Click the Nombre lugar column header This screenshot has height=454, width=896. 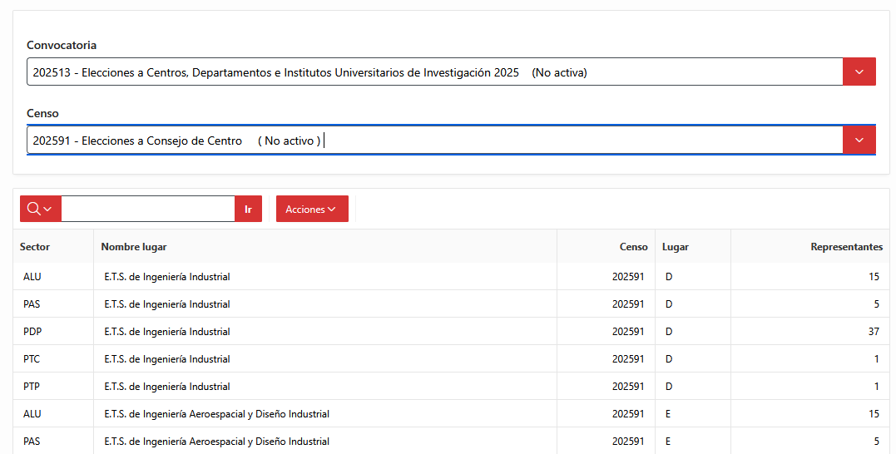click(134, 247)
